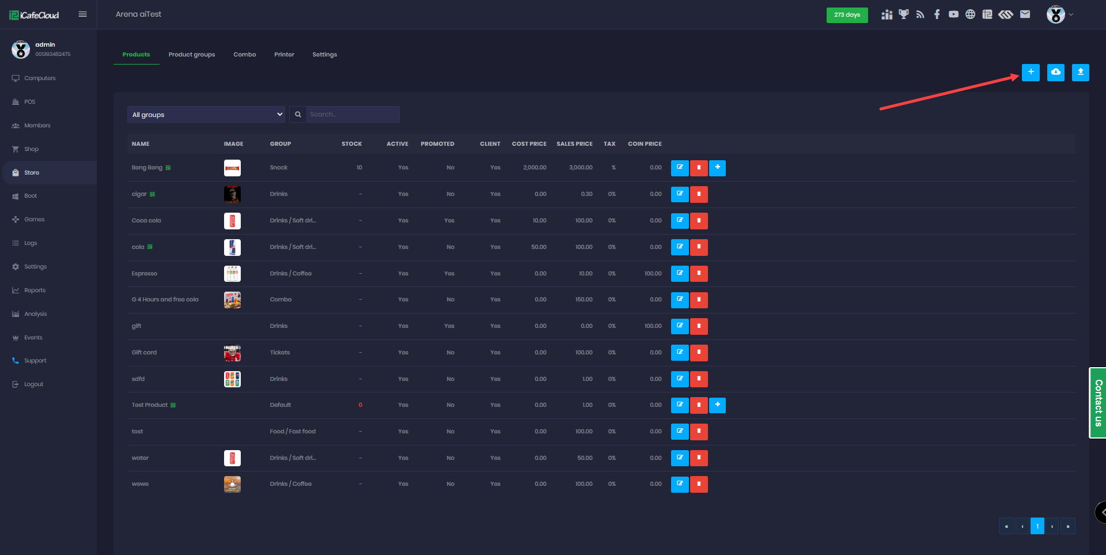Open the user avatar dropdown menu

coord(1059,14)
